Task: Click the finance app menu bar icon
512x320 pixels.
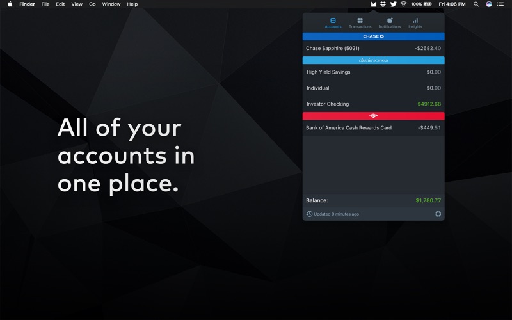Action: [x=374, y=4]
